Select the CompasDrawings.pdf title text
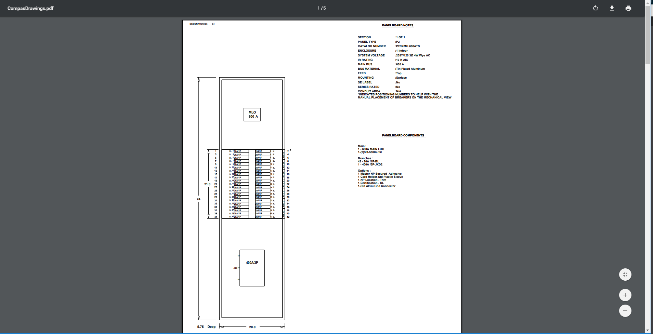The image size is (653, 334). [x=31, y=8]
